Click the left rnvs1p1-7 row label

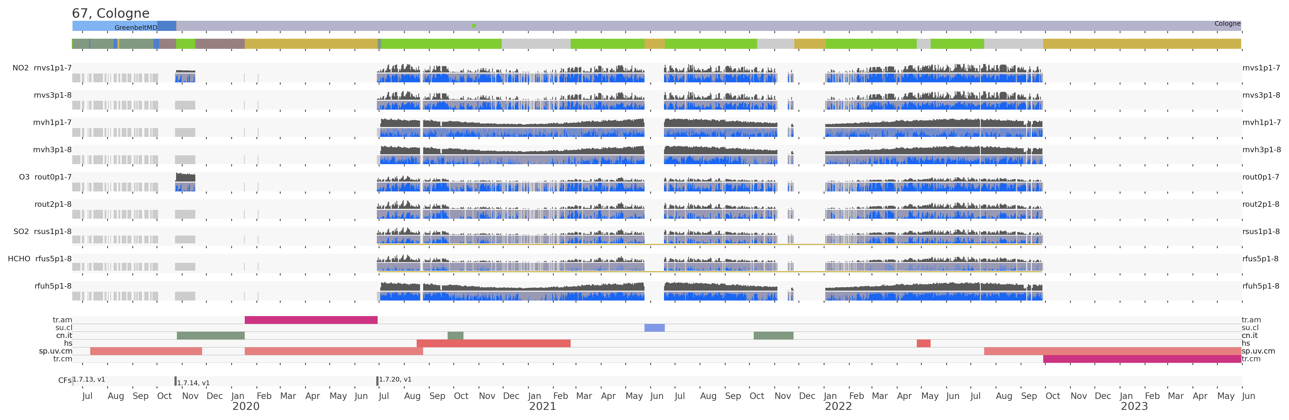52,68
